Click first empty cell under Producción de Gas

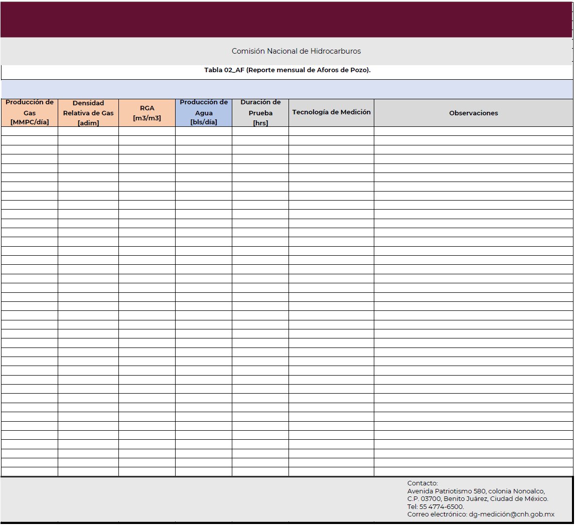(30, 131)
